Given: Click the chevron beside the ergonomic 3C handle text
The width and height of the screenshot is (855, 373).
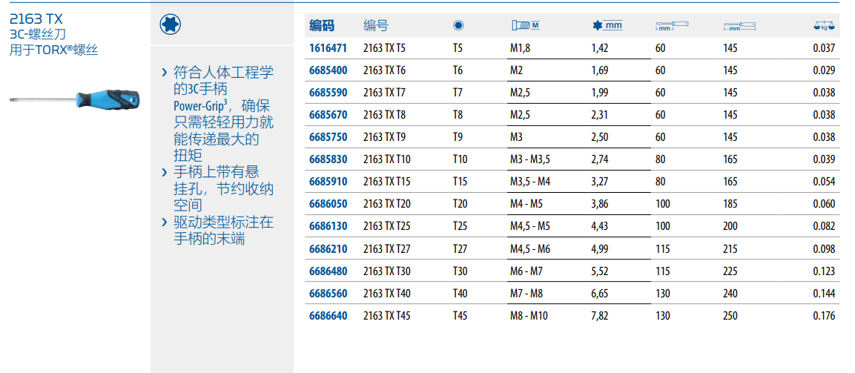Looking at the screenshot, I should click(x=164, y=73).
